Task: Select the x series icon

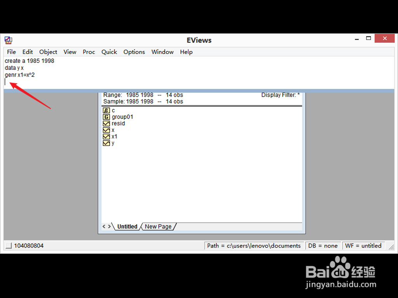Action: [x=106, y=130]
